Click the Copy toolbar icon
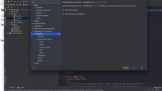 (x=24, y=2)
